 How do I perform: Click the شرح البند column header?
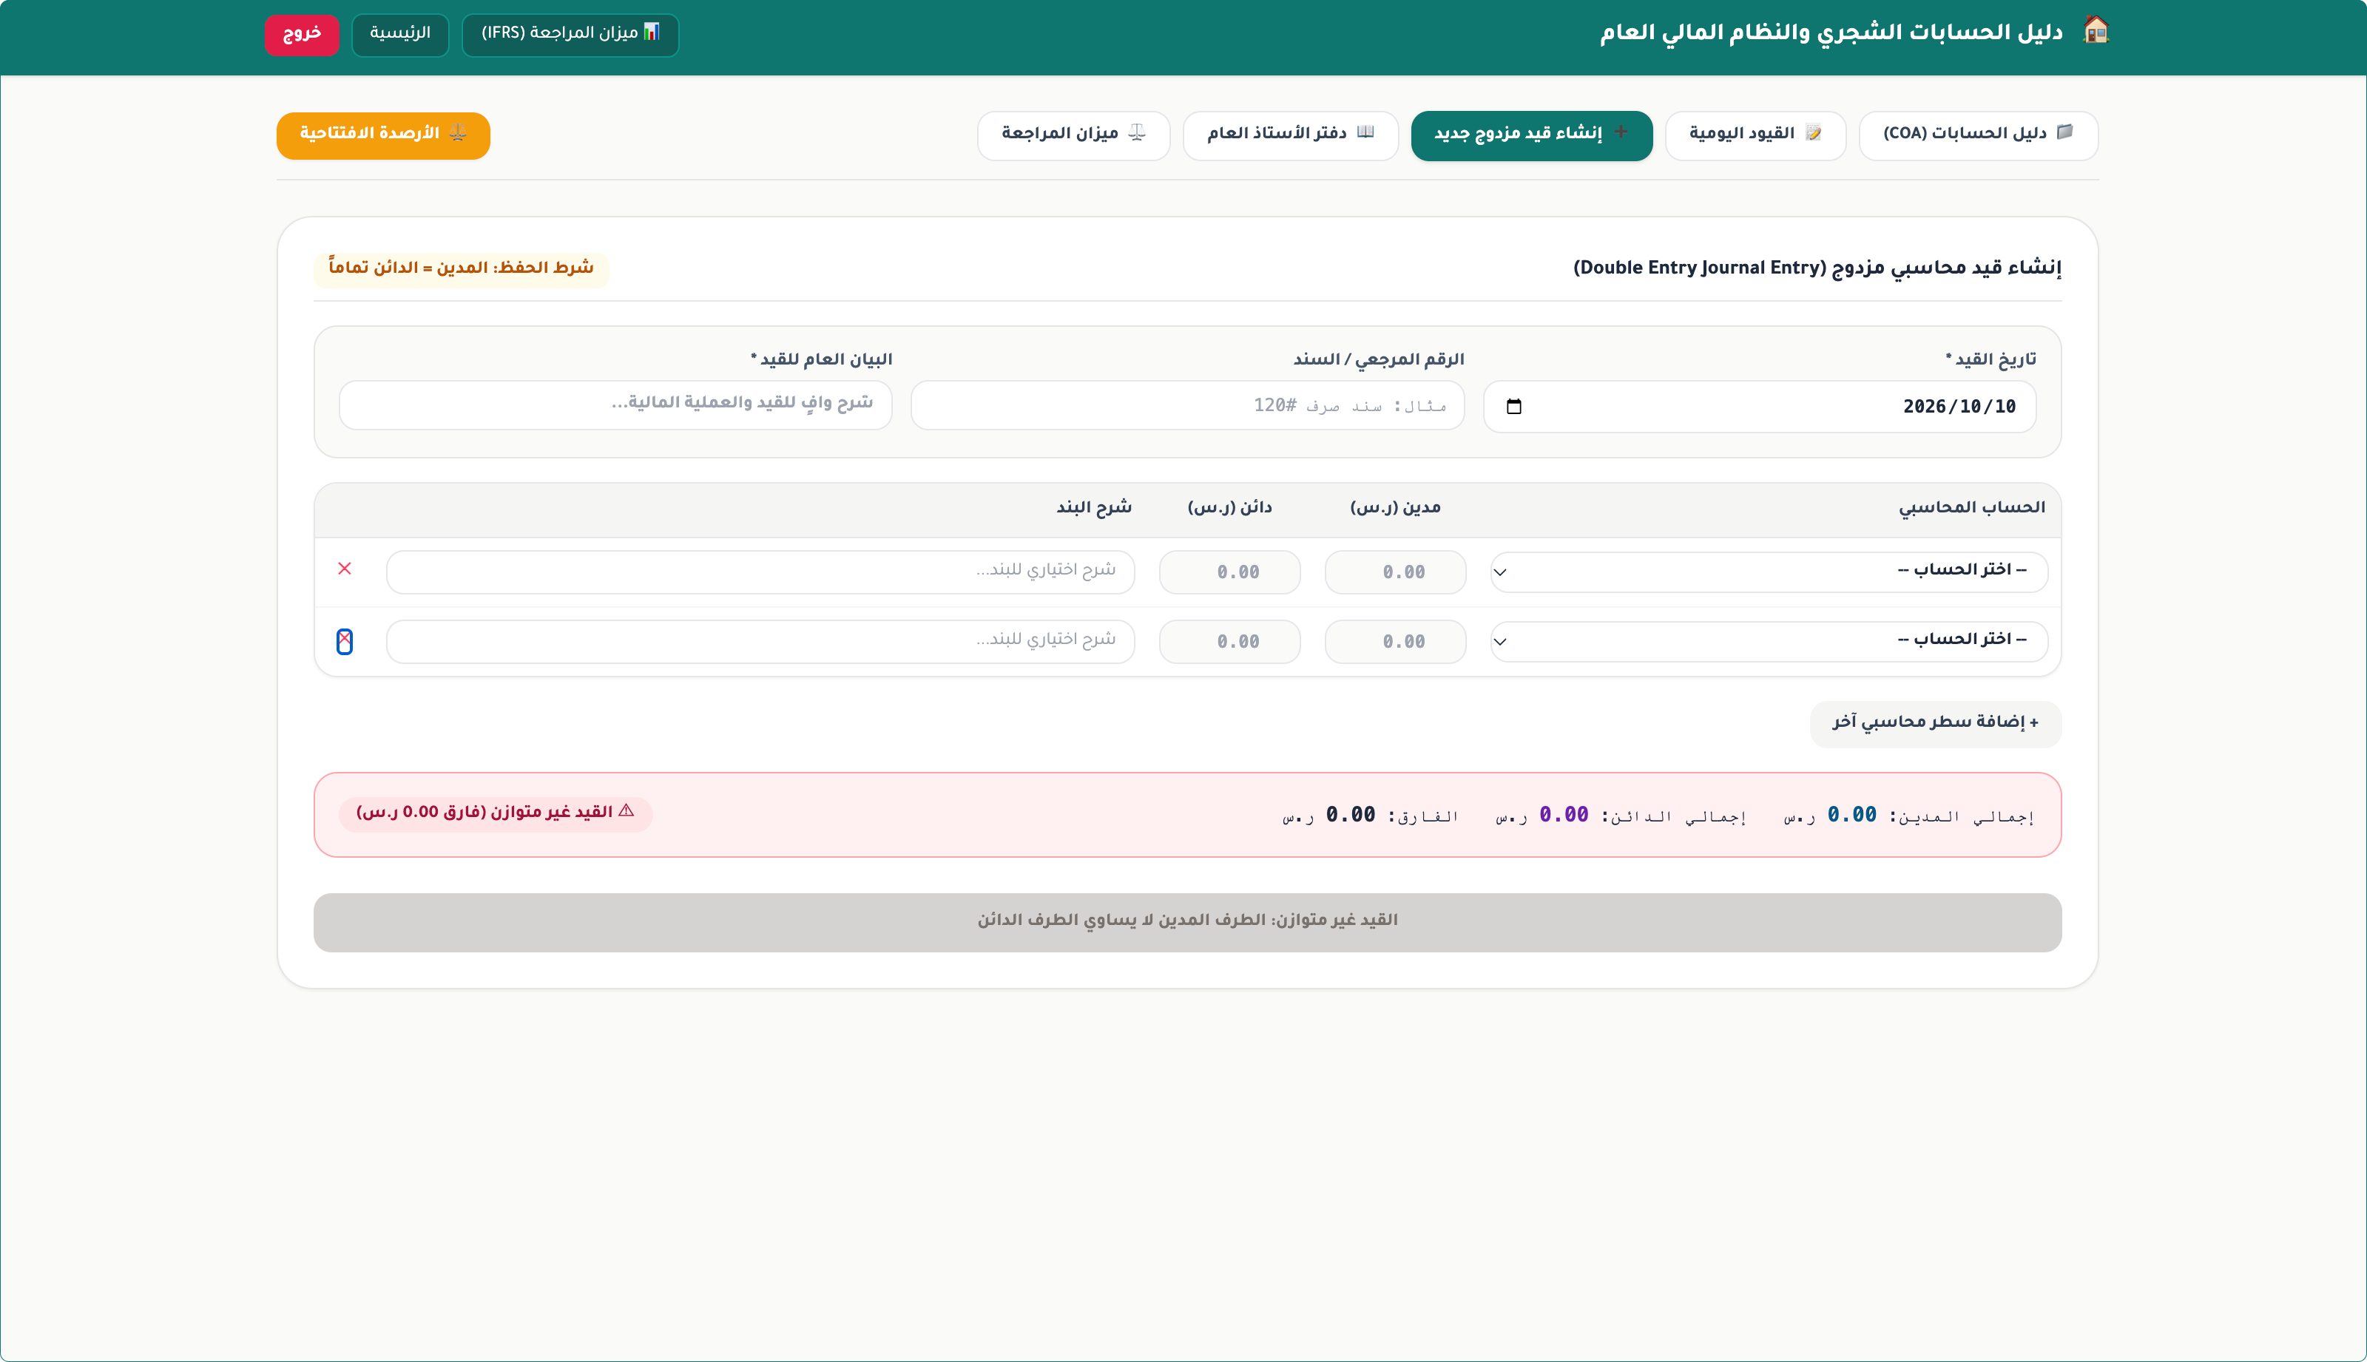coord(1094,508)
